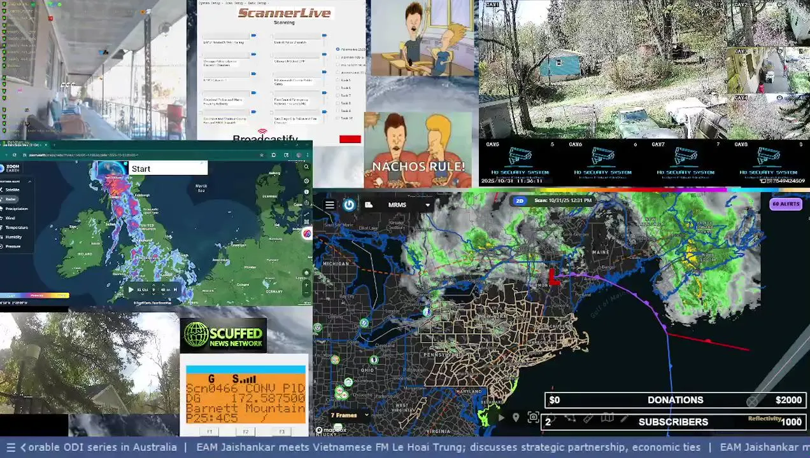Image resolution: width=810 pixels, height=458 pixels.
Task: Open the 60 Alerts panel
Action: point(786,204)
